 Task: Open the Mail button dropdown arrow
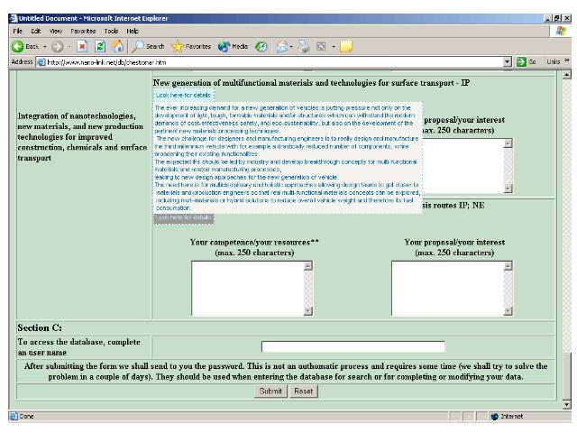[291, 47]
